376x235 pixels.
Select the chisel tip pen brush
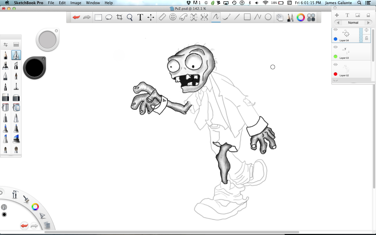pyautogui.click(x=16, y=66)
